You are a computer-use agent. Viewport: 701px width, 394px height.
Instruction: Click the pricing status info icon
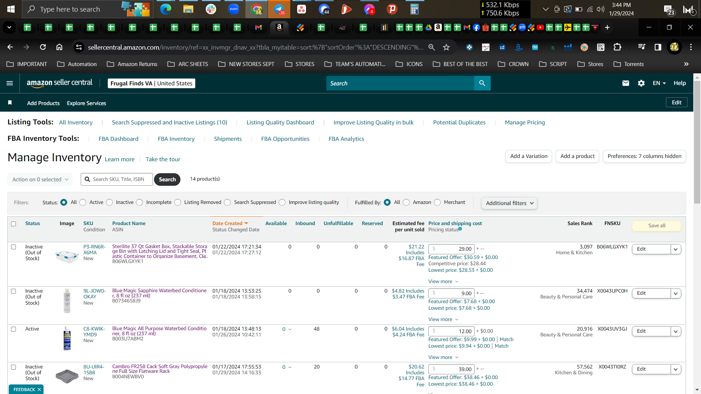[460, 229]
